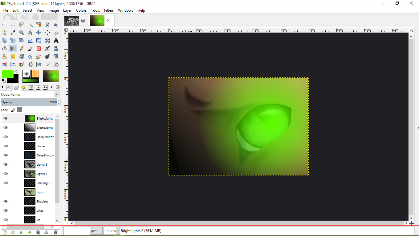Open the Windows menu
419x236 pixels.
click(x=125, y=10)
